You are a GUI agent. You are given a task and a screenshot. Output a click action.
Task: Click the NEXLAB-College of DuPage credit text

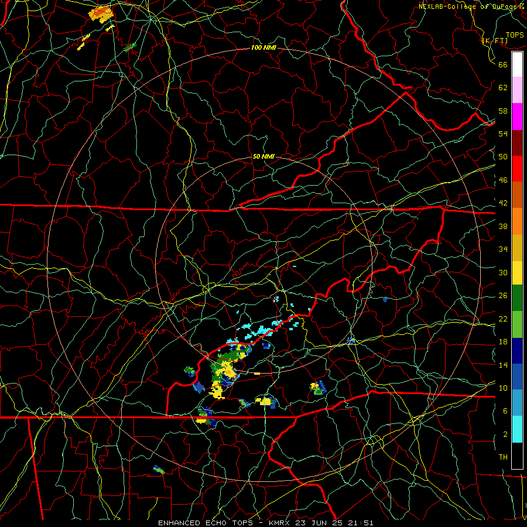(x=471, y=6)
